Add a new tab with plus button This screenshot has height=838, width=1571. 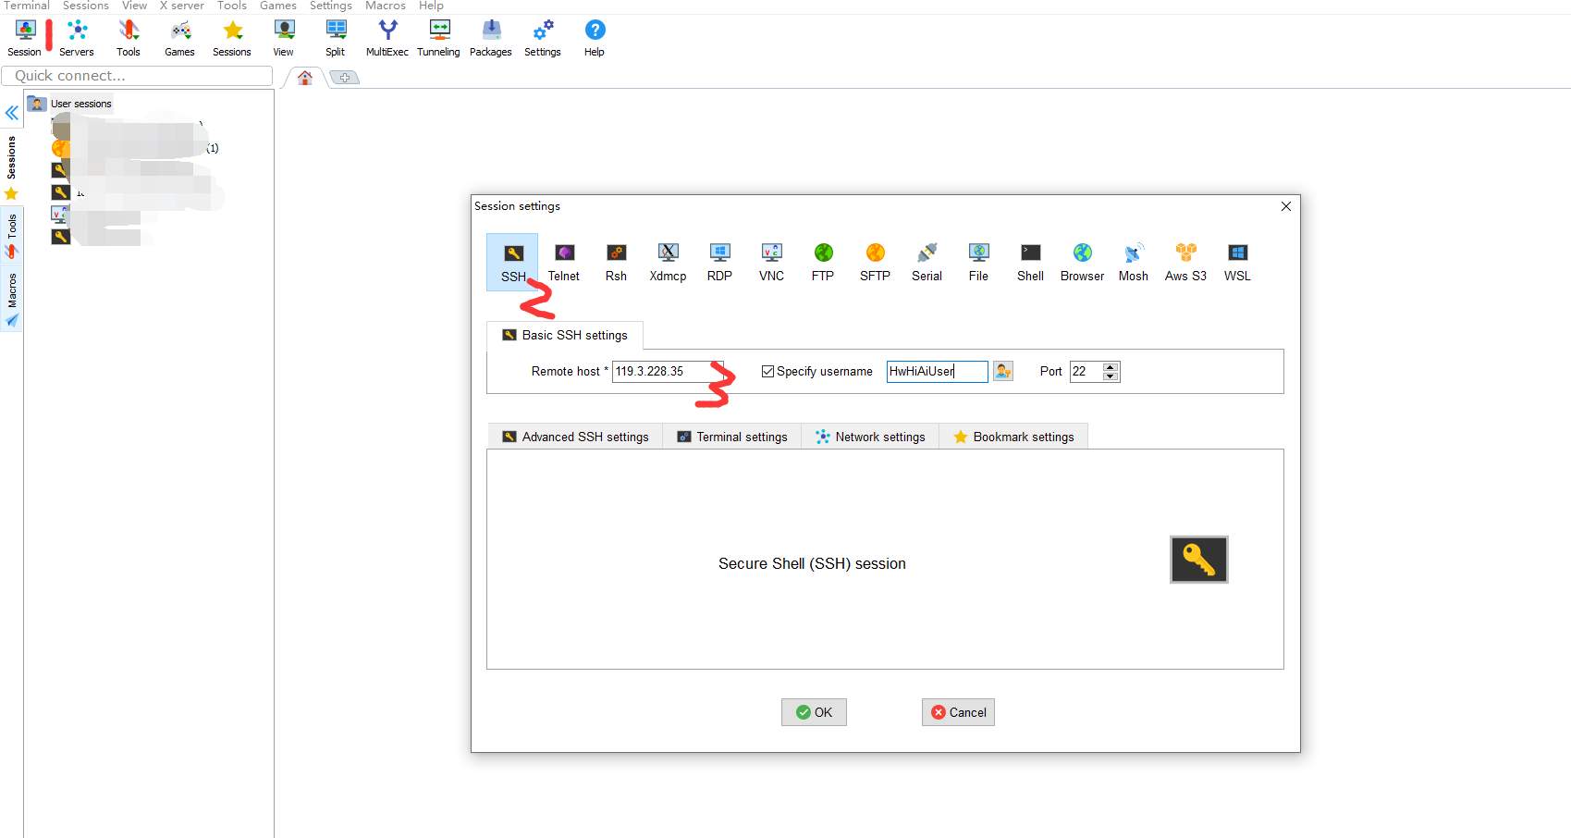coord(345,78)
